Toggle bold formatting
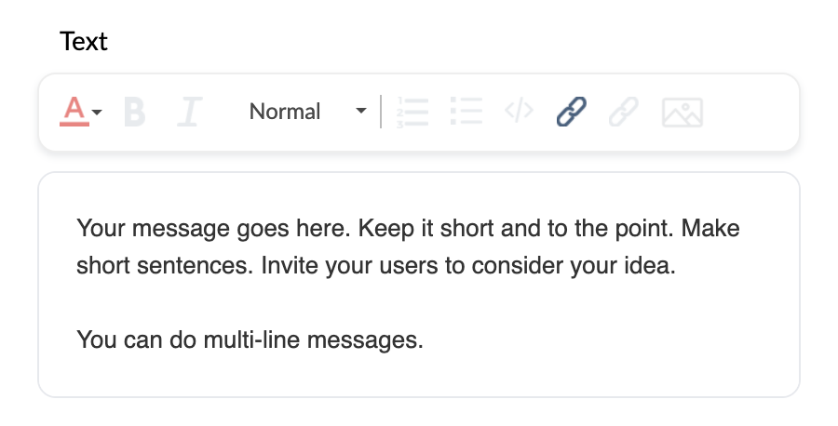The height and width of the screenshot is (426, 838). [134, 112]
